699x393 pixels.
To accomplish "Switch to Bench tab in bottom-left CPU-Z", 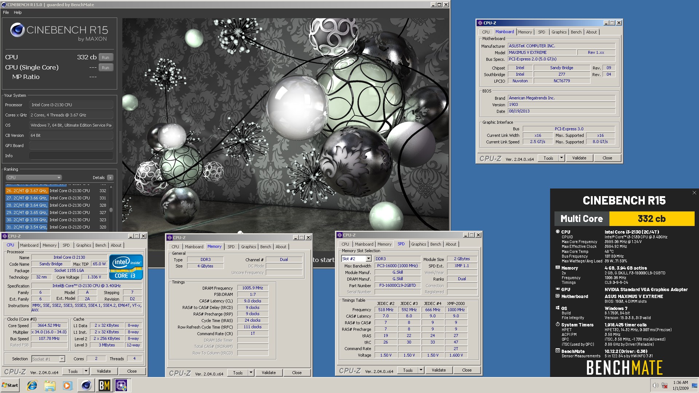I will (x=101, y=245).
